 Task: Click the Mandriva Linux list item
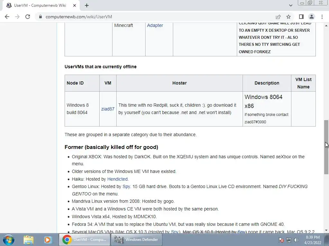[123, 201]
